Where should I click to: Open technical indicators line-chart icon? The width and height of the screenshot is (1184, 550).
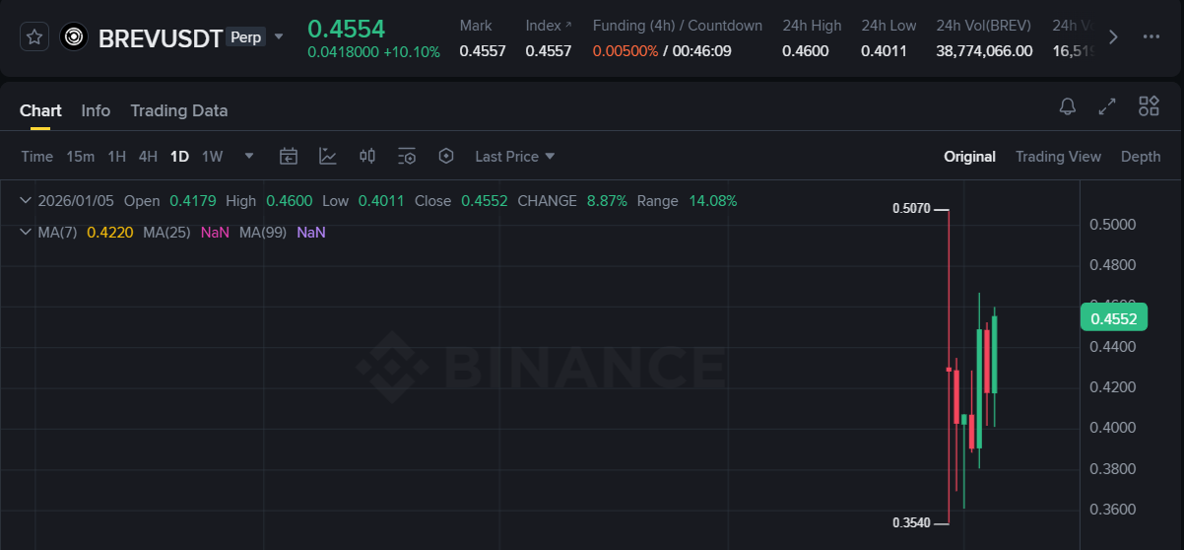point(328,156)
